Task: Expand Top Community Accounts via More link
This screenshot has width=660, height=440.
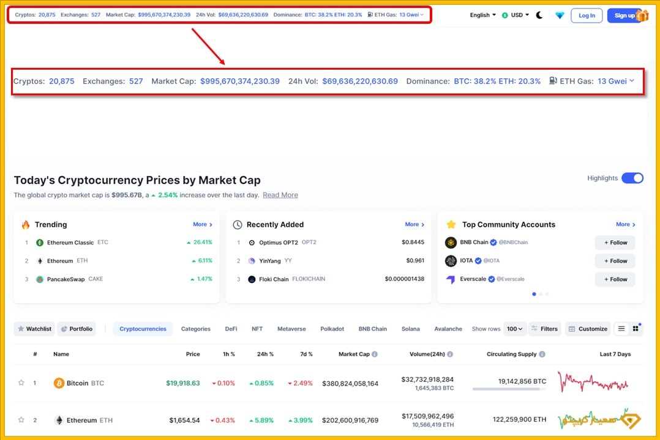Action: click(626, 224)
